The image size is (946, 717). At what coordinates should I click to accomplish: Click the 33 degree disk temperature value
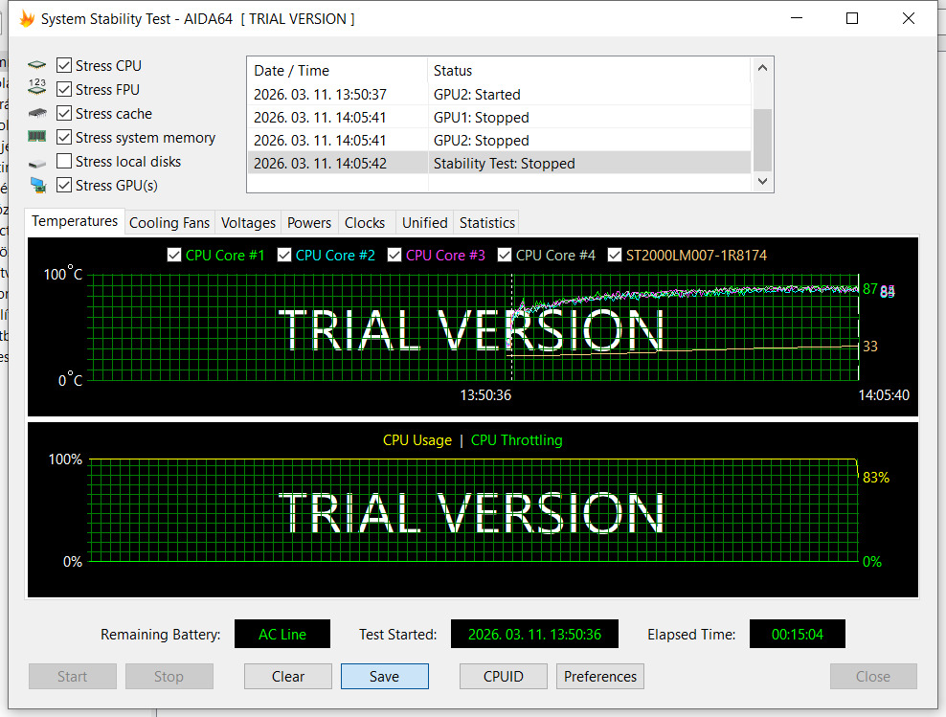870,347
